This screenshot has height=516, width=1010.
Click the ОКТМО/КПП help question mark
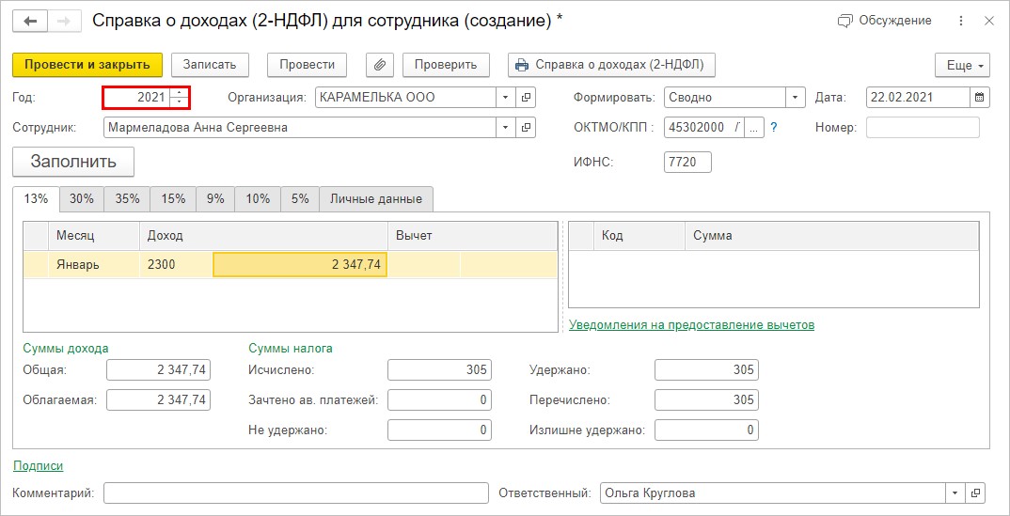(774, 128)
